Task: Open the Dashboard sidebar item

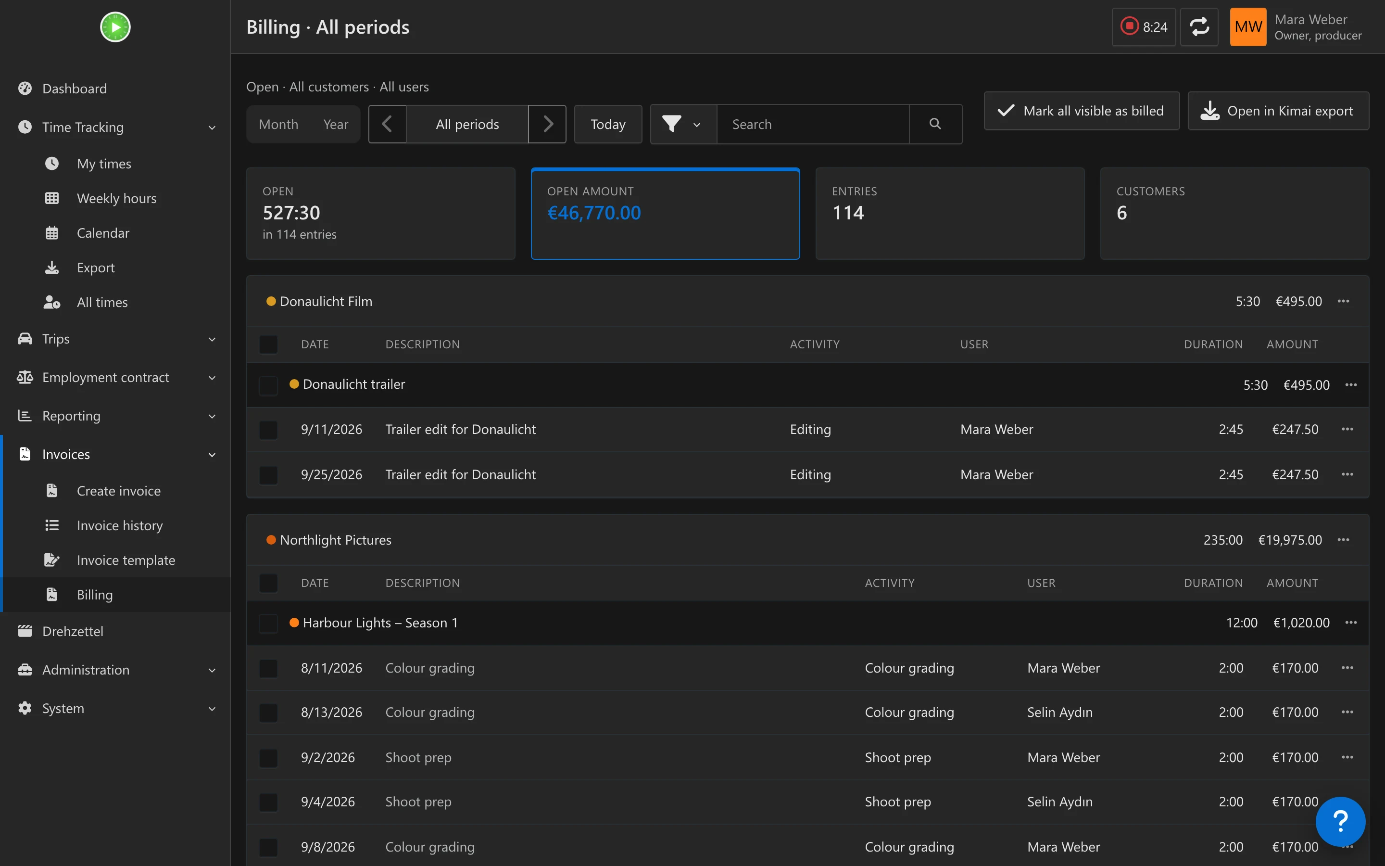Action: point(115,89)
